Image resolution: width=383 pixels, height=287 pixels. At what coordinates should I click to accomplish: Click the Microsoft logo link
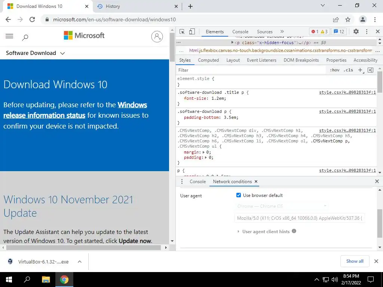[84, 36]
